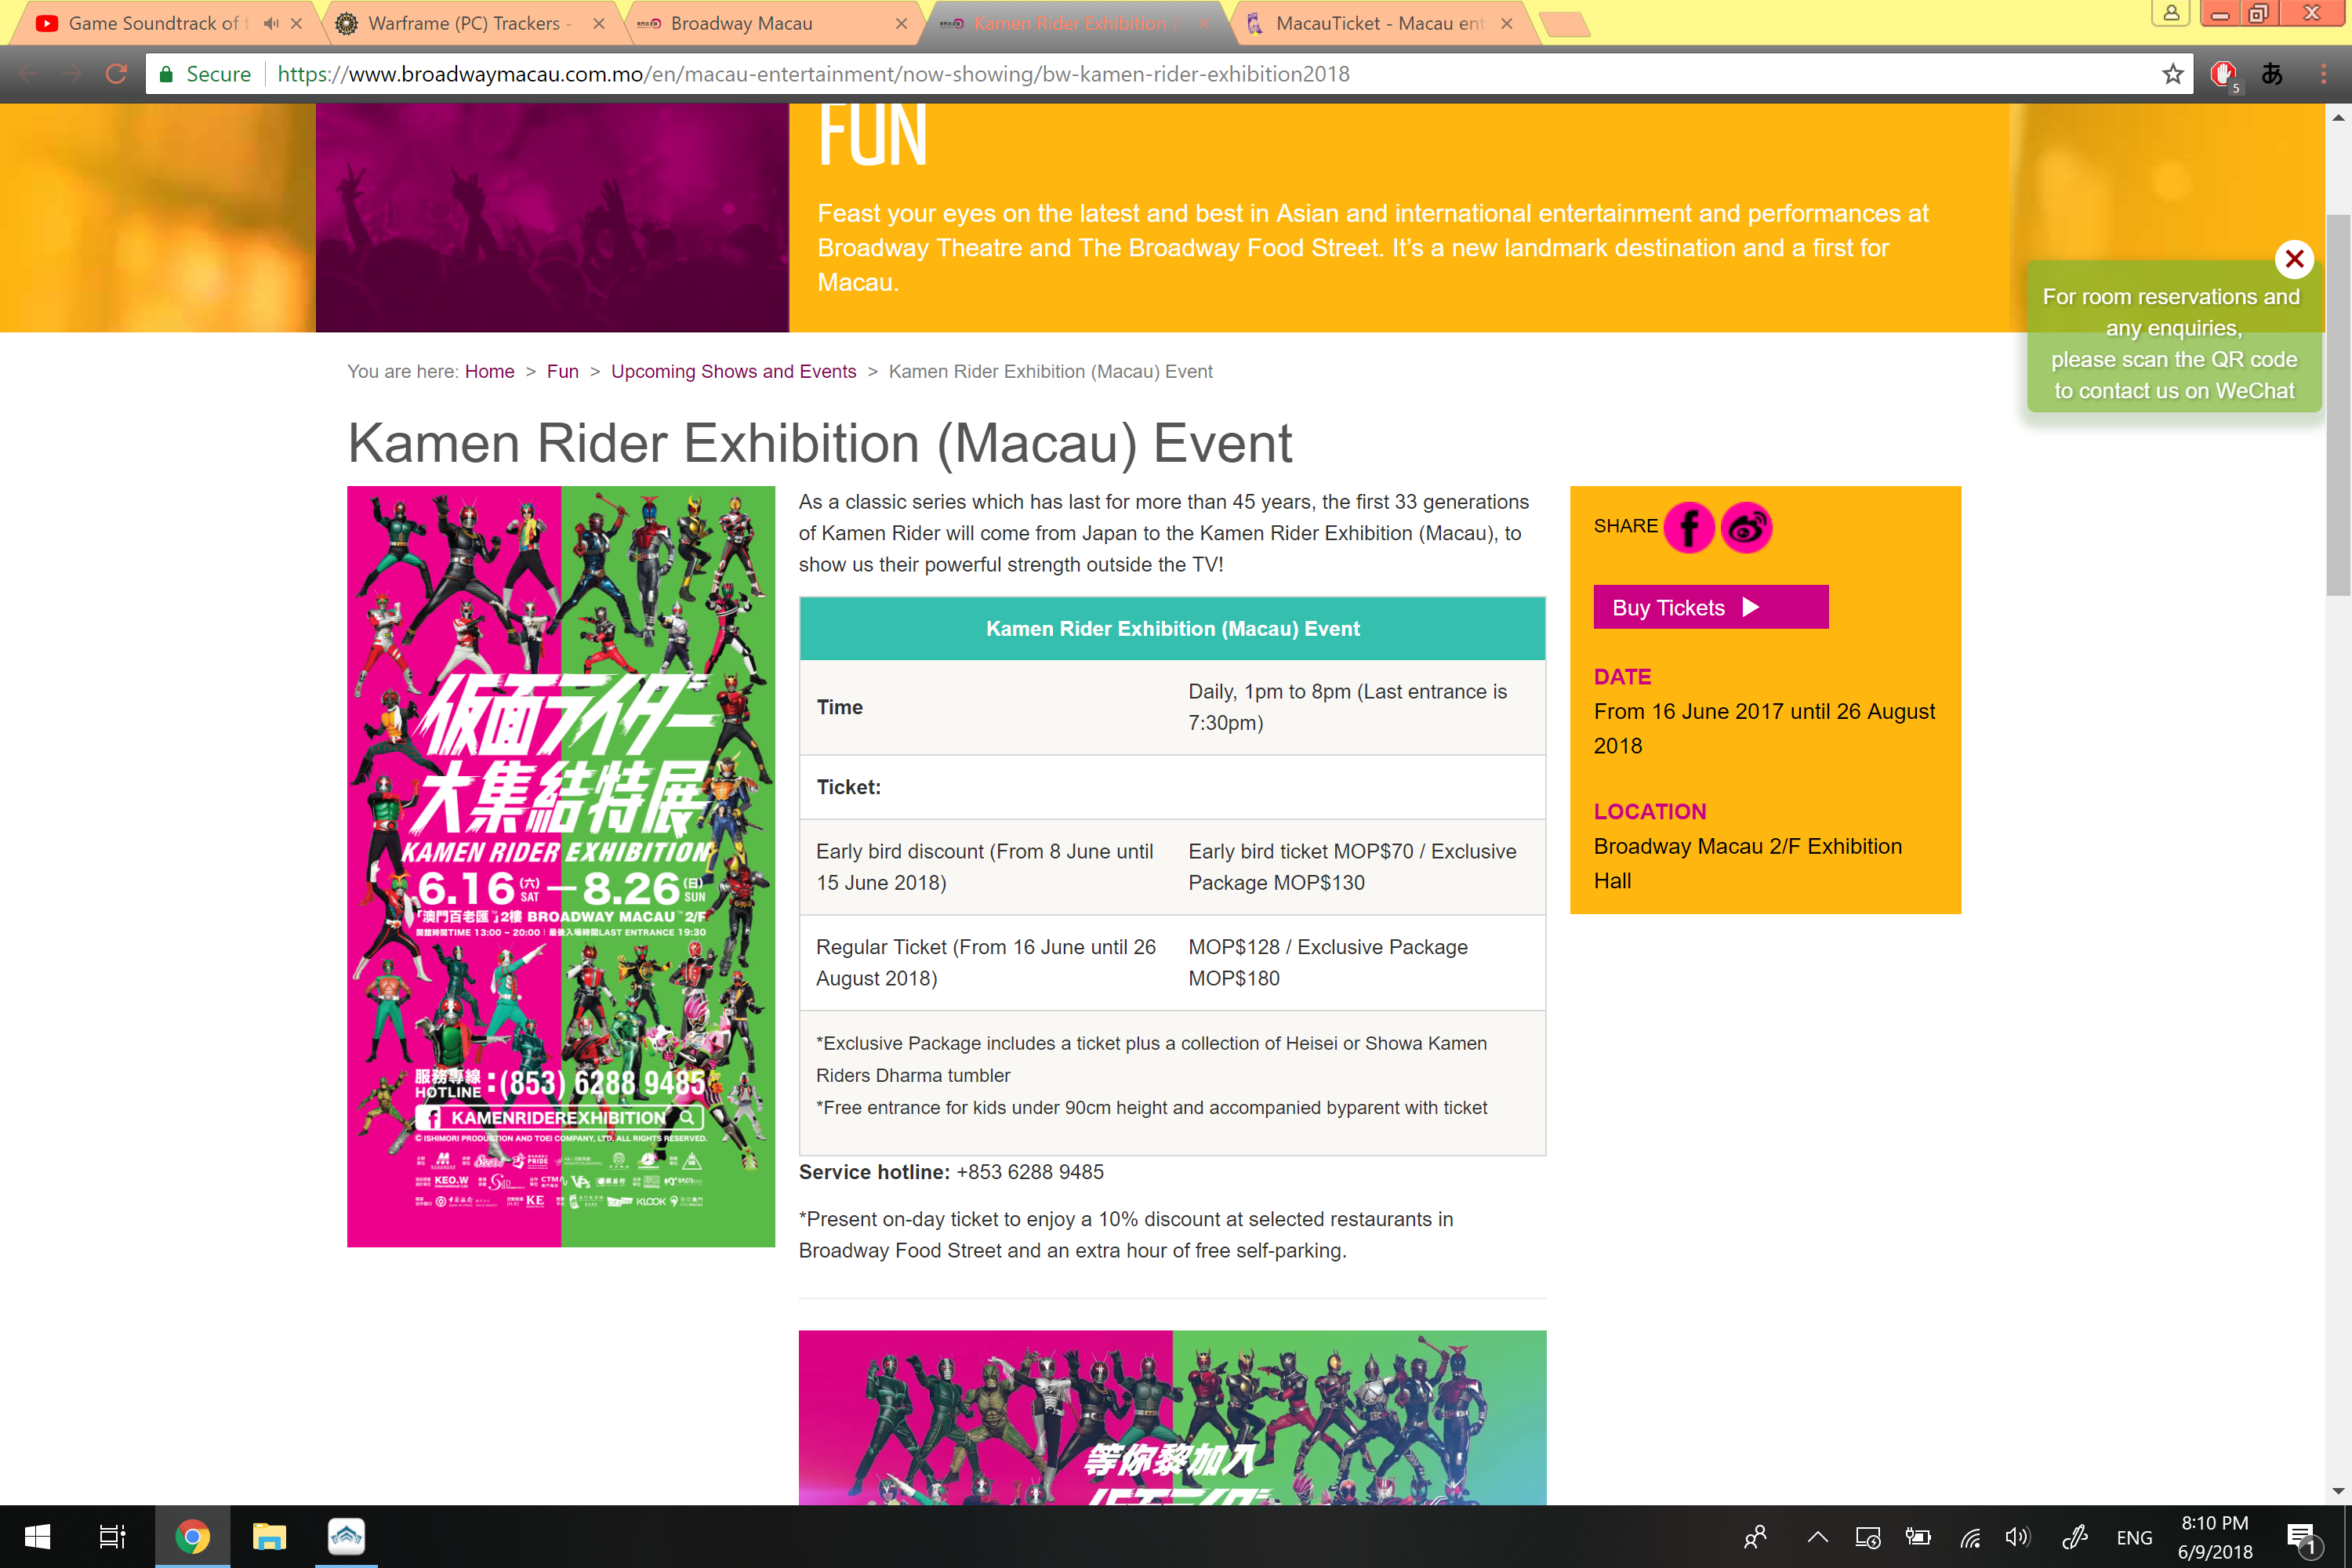This screenshot has width=2352, height=1568.
Task: Open the volume tray icon
Action: coord(2018,1537)
